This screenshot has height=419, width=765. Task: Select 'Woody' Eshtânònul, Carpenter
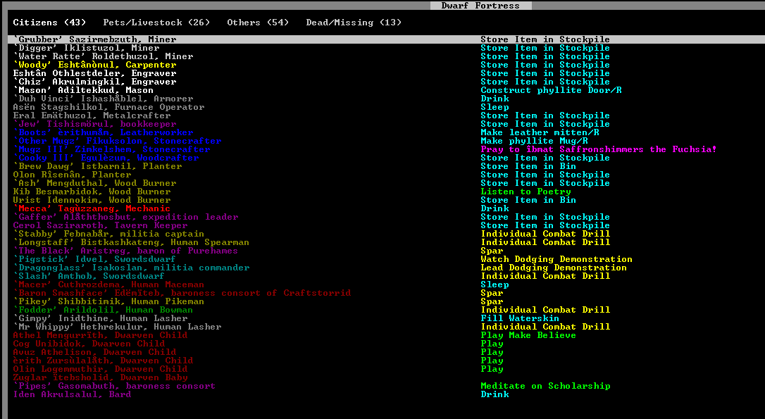(x=94, y=65)
